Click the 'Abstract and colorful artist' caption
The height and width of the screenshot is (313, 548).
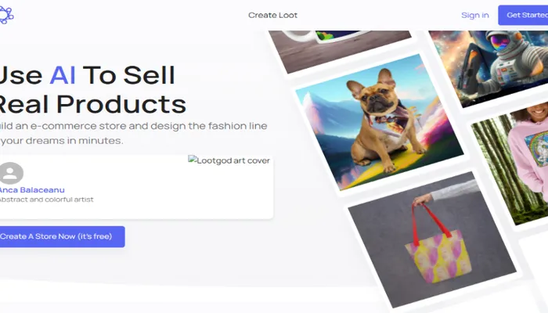click(x=46, y=200)
